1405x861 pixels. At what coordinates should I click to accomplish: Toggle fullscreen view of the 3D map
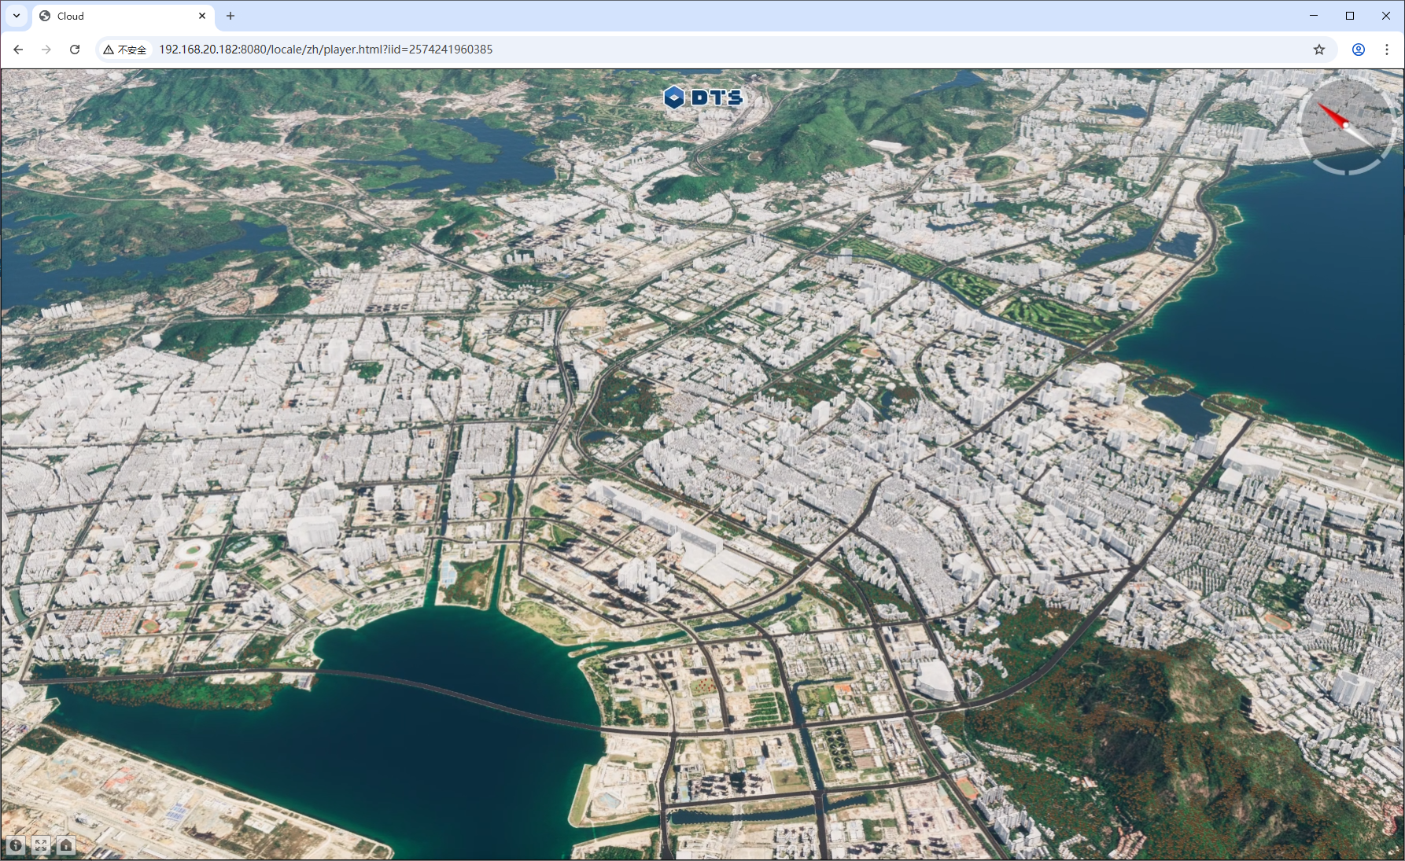coord(41,845)
